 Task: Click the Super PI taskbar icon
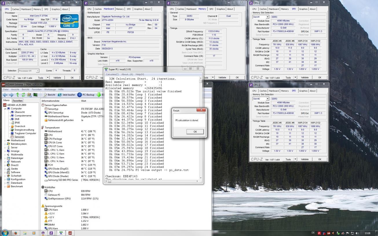61,233
